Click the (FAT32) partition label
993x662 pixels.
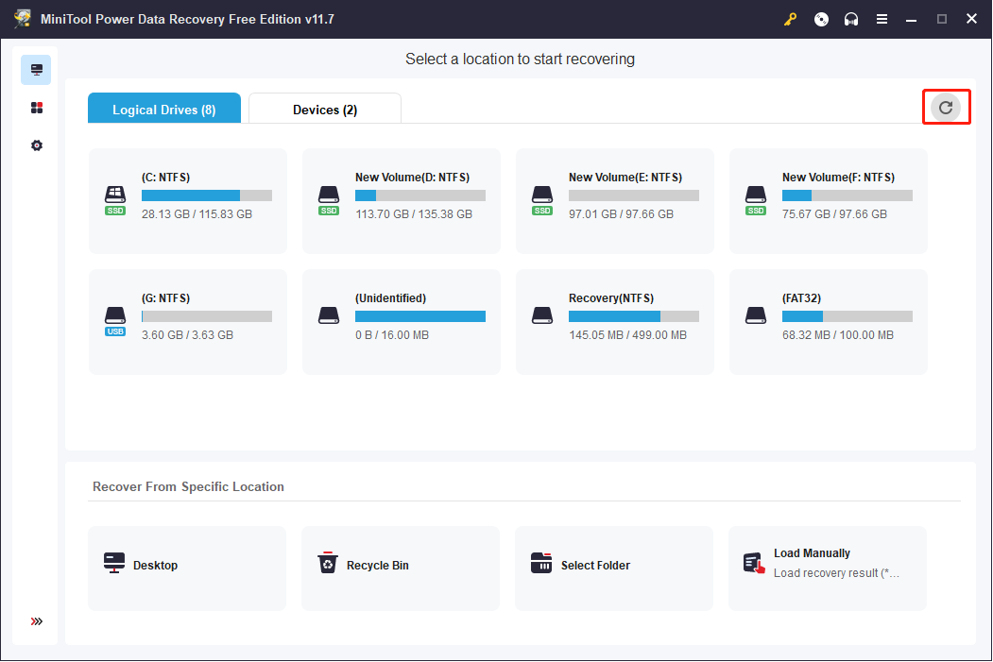point(802,298)
